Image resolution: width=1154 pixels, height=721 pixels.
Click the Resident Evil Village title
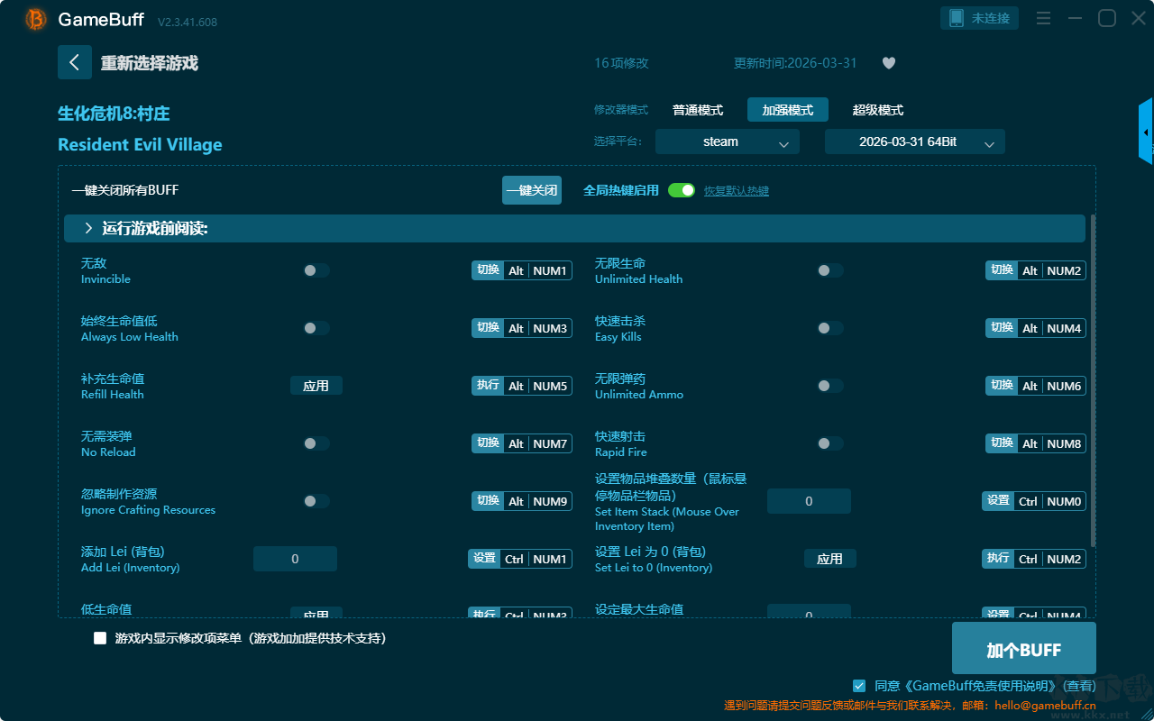click(140, 144)
